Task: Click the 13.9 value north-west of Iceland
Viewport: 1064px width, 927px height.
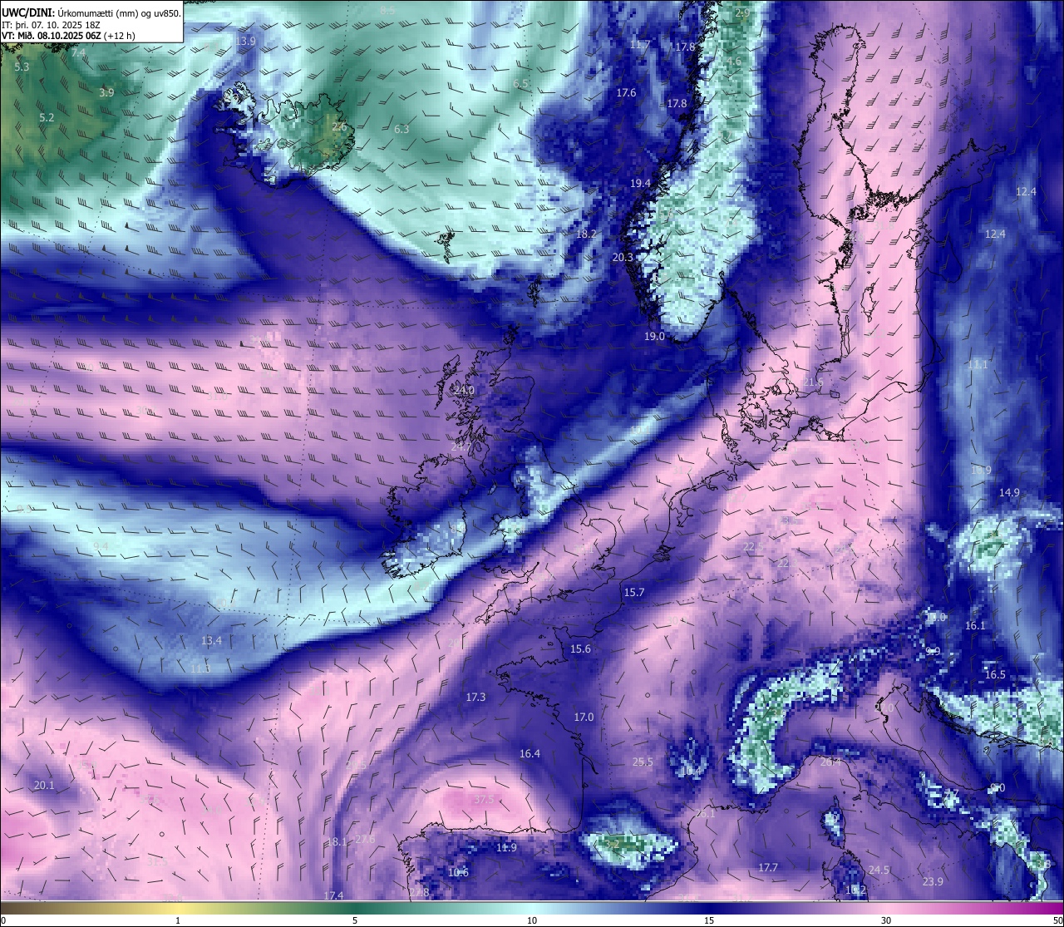Action: 245,41
